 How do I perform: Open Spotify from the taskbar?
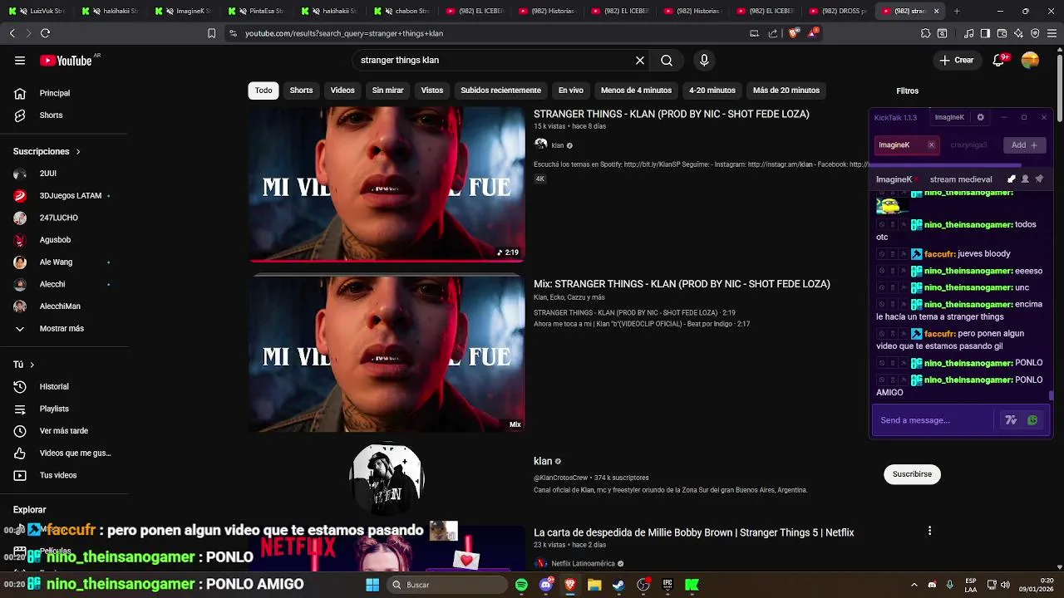[521, 585]
